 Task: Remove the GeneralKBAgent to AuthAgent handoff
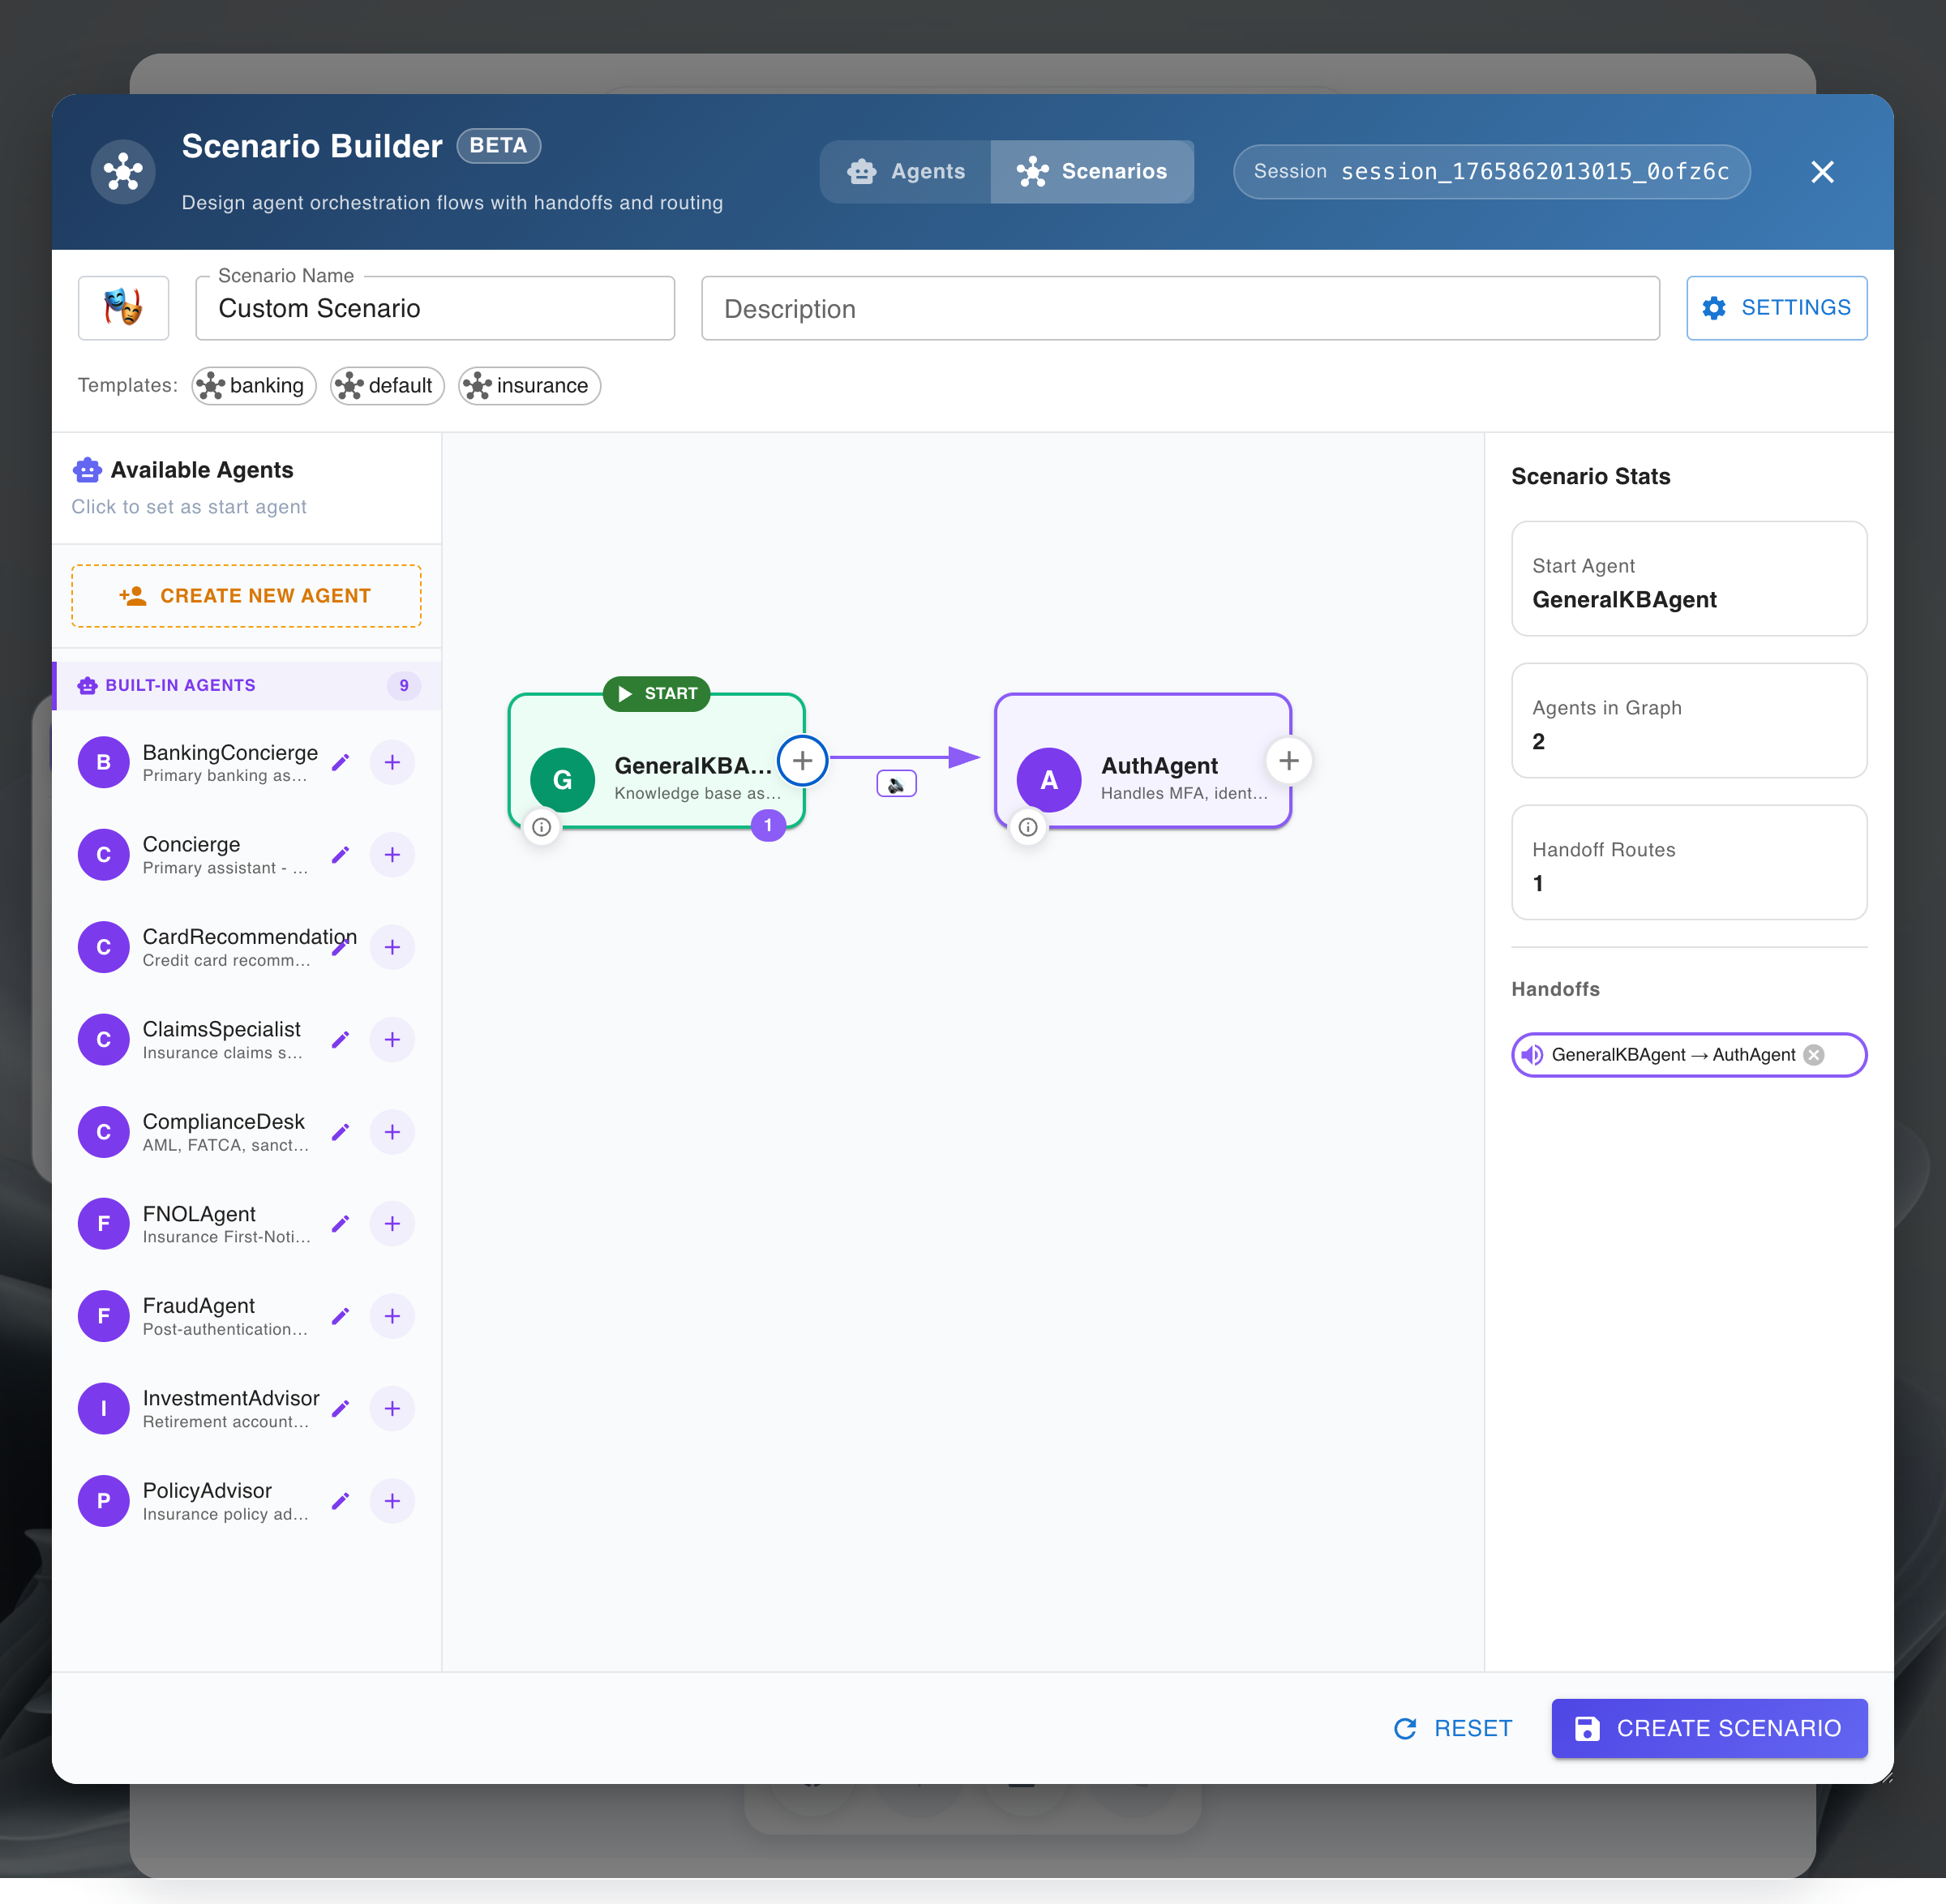1815,1054
